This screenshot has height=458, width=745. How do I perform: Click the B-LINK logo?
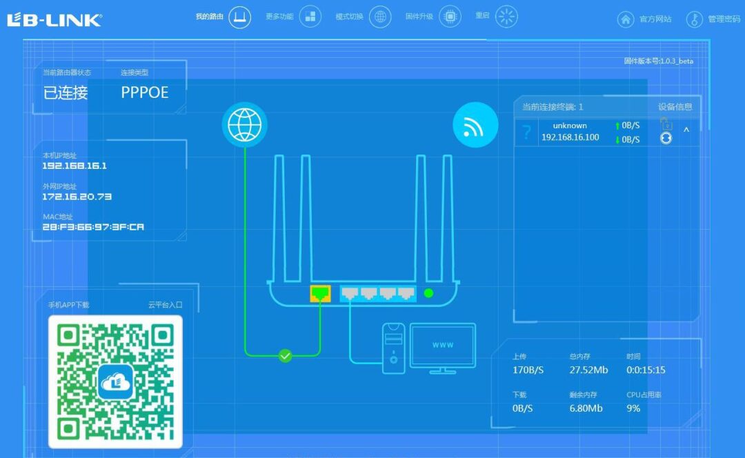coord(54,19)
